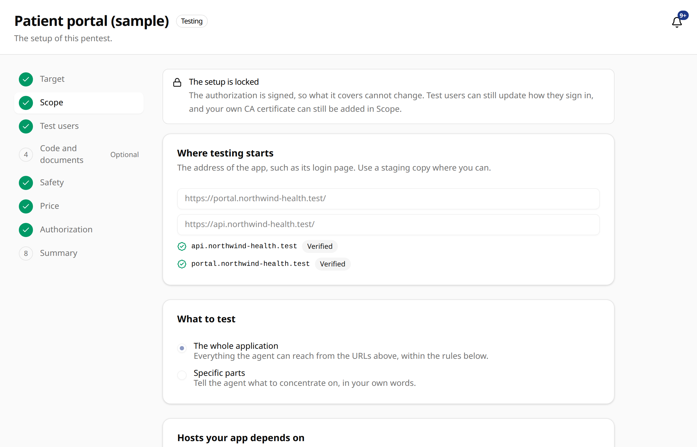Go to the Safety step
The width and height of the screenshot is (697, 447).
tap(79, 183)
